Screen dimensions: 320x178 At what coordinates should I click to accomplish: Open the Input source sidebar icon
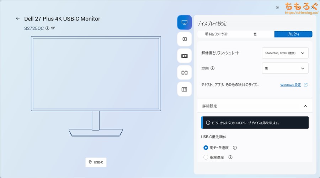coord(184,39)
